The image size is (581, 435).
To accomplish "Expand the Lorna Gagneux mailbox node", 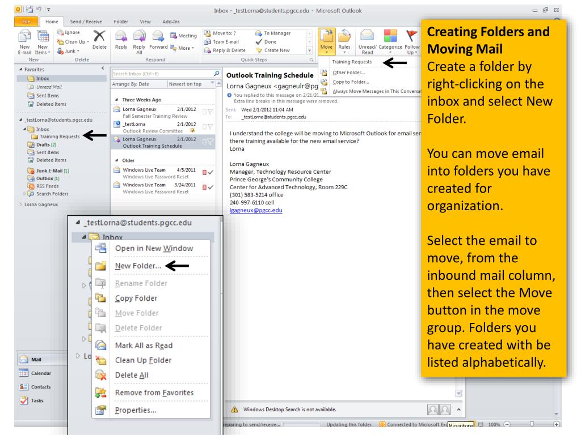I will (21, 204).
